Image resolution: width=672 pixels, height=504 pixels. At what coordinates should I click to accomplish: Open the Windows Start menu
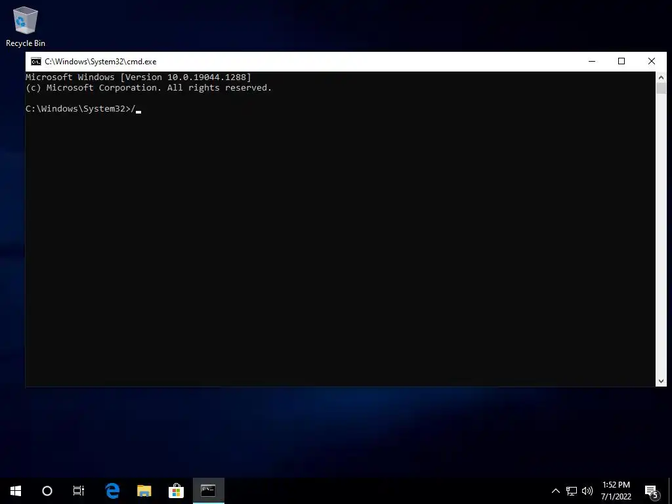tap(16, 491)
